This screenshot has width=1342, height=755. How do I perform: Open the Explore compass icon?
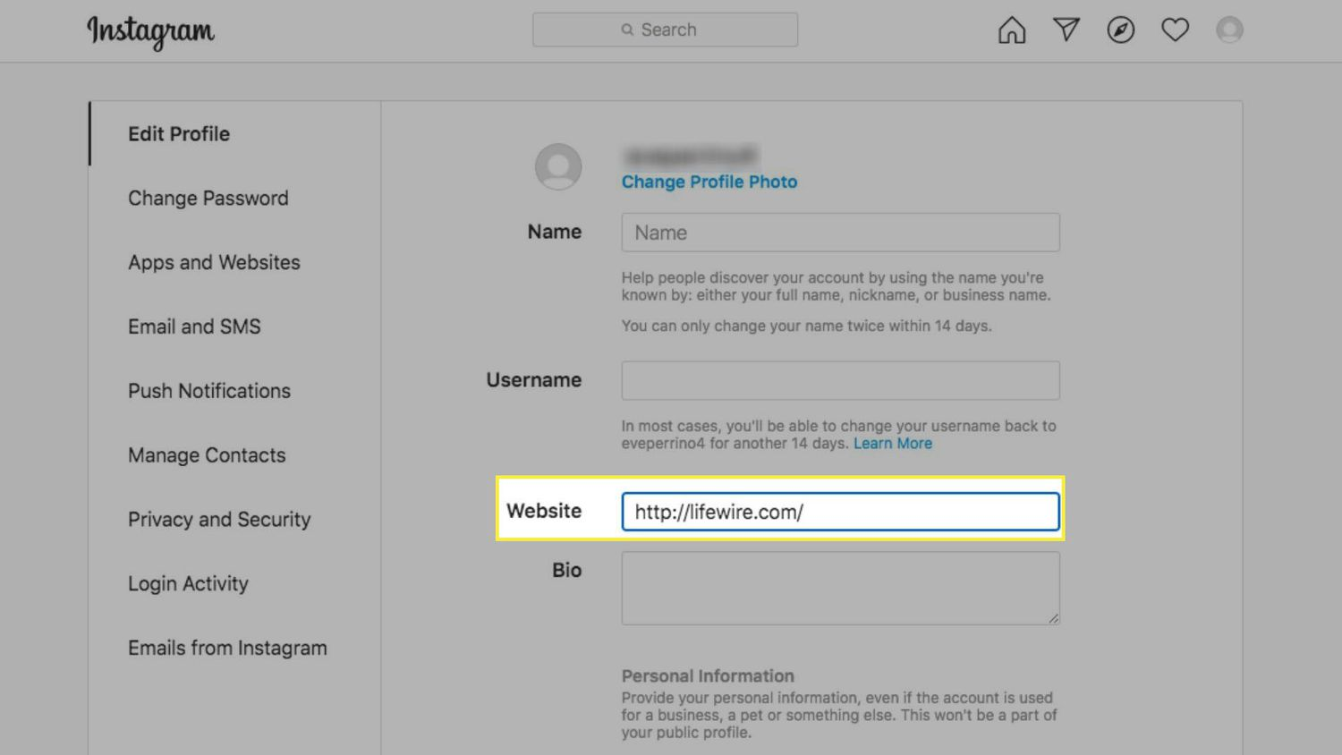pyautogui.click(x=1120, y=30)
